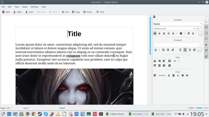Screen dimensions: 209x117
Task: Toggle italic formatting in Character section
Action: click(x=159, y=33)
